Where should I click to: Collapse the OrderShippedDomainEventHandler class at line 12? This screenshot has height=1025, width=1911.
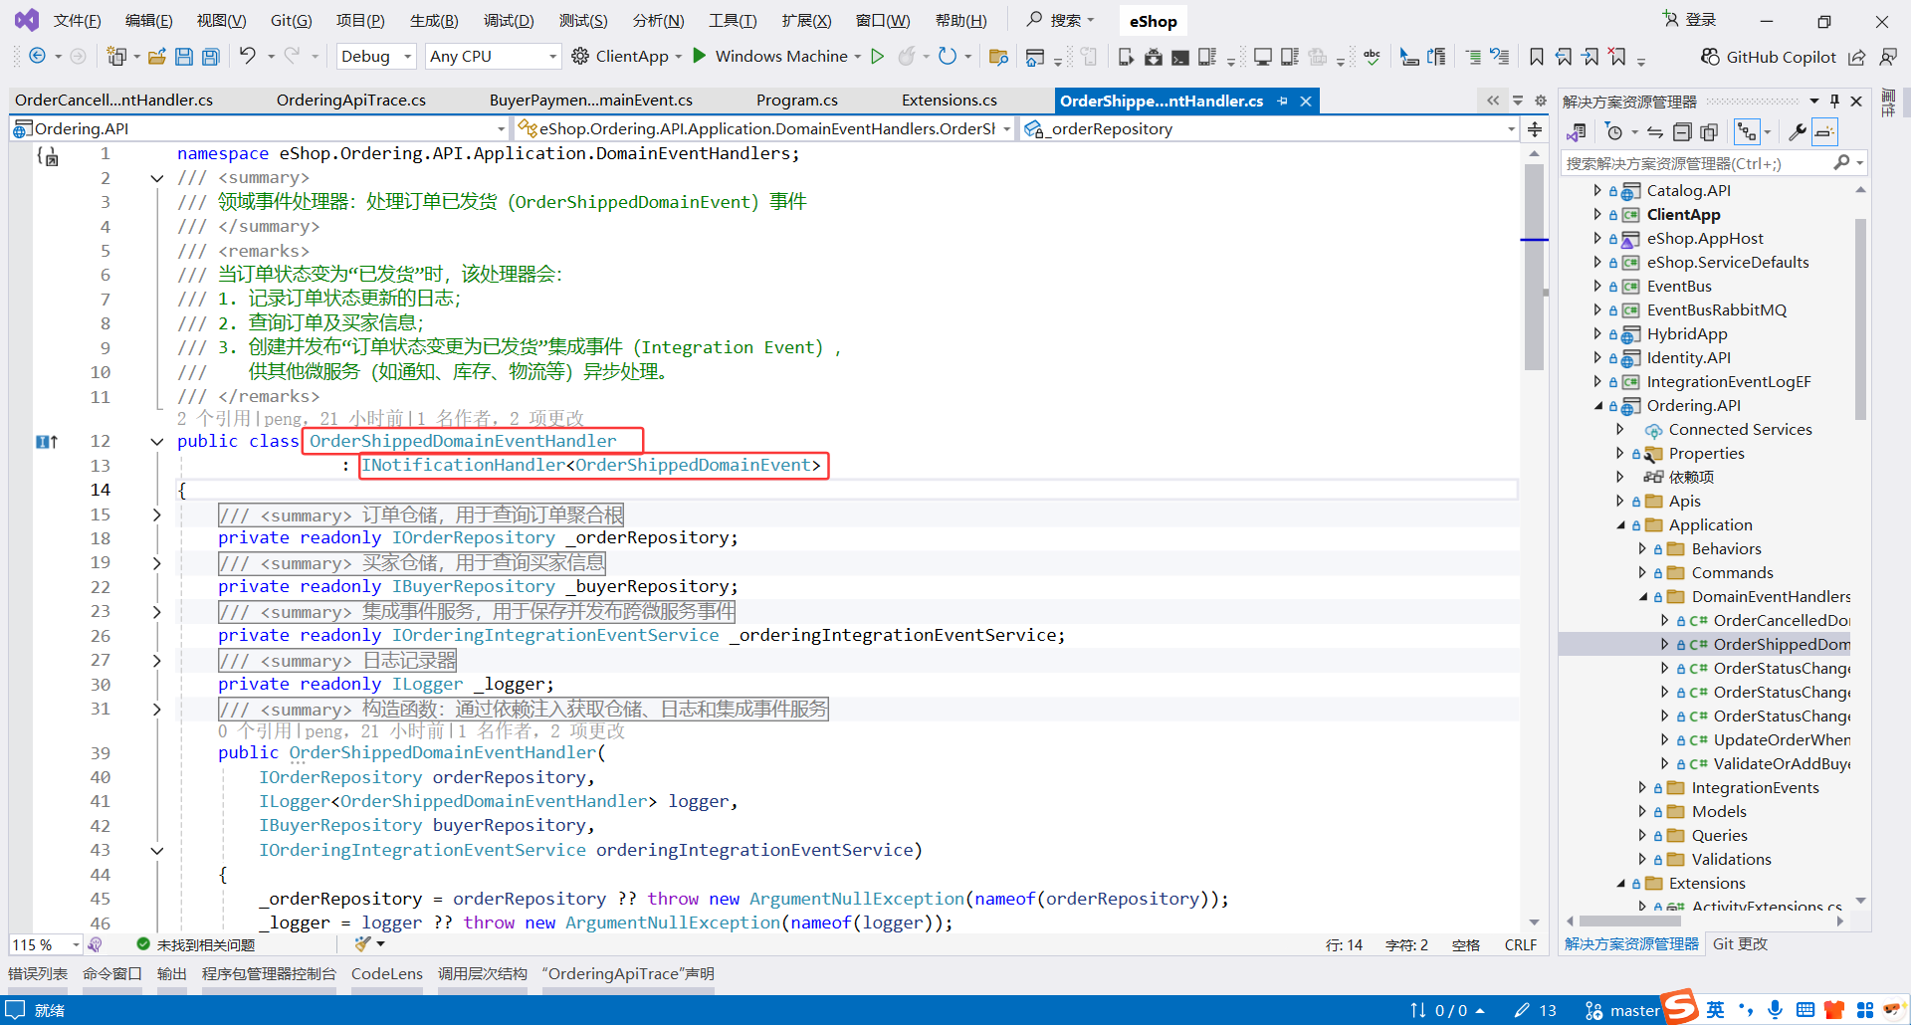point(156,442)
